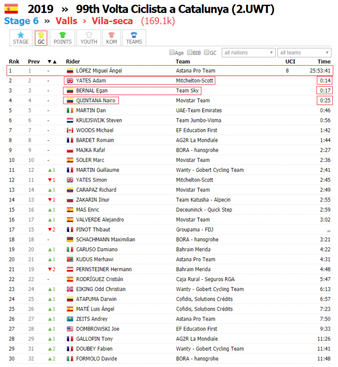
Task: Enable the Age column checkbox
Action: (x=172, y=53)
